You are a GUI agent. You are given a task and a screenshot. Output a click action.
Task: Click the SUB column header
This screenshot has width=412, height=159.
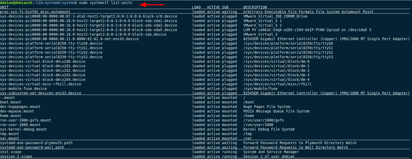[225, 7]
